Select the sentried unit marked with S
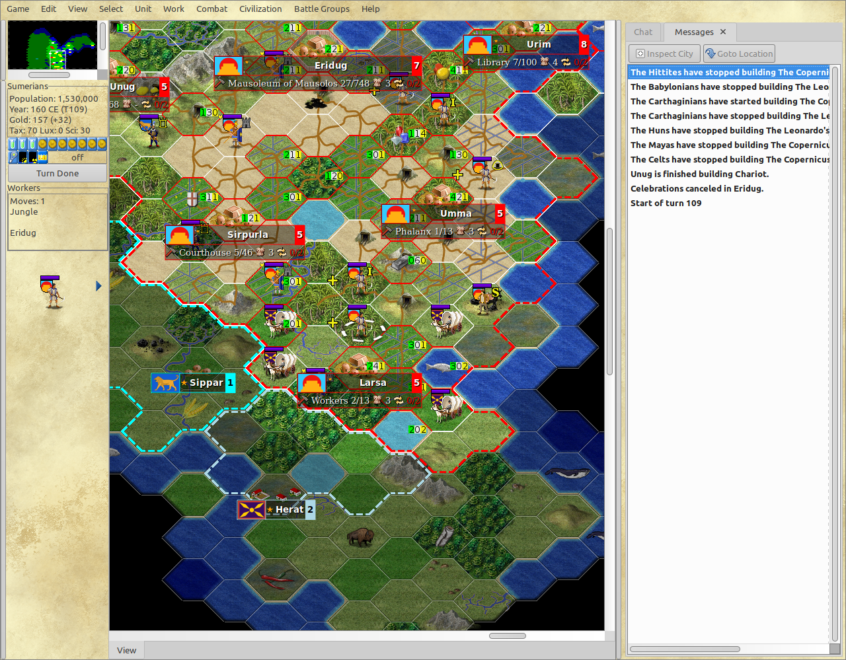This screenshot has height=660, width=846. [486, 299]
